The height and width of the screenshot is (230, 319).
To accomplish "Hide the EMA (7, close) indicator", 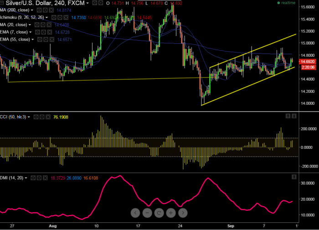I will [37, 32].
